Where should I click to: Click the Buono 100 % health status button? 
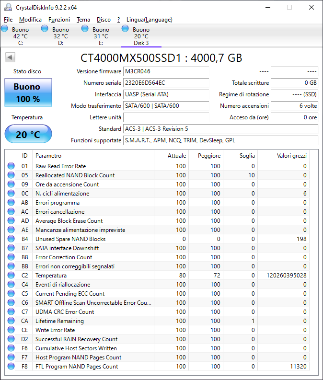pos(28,92)
